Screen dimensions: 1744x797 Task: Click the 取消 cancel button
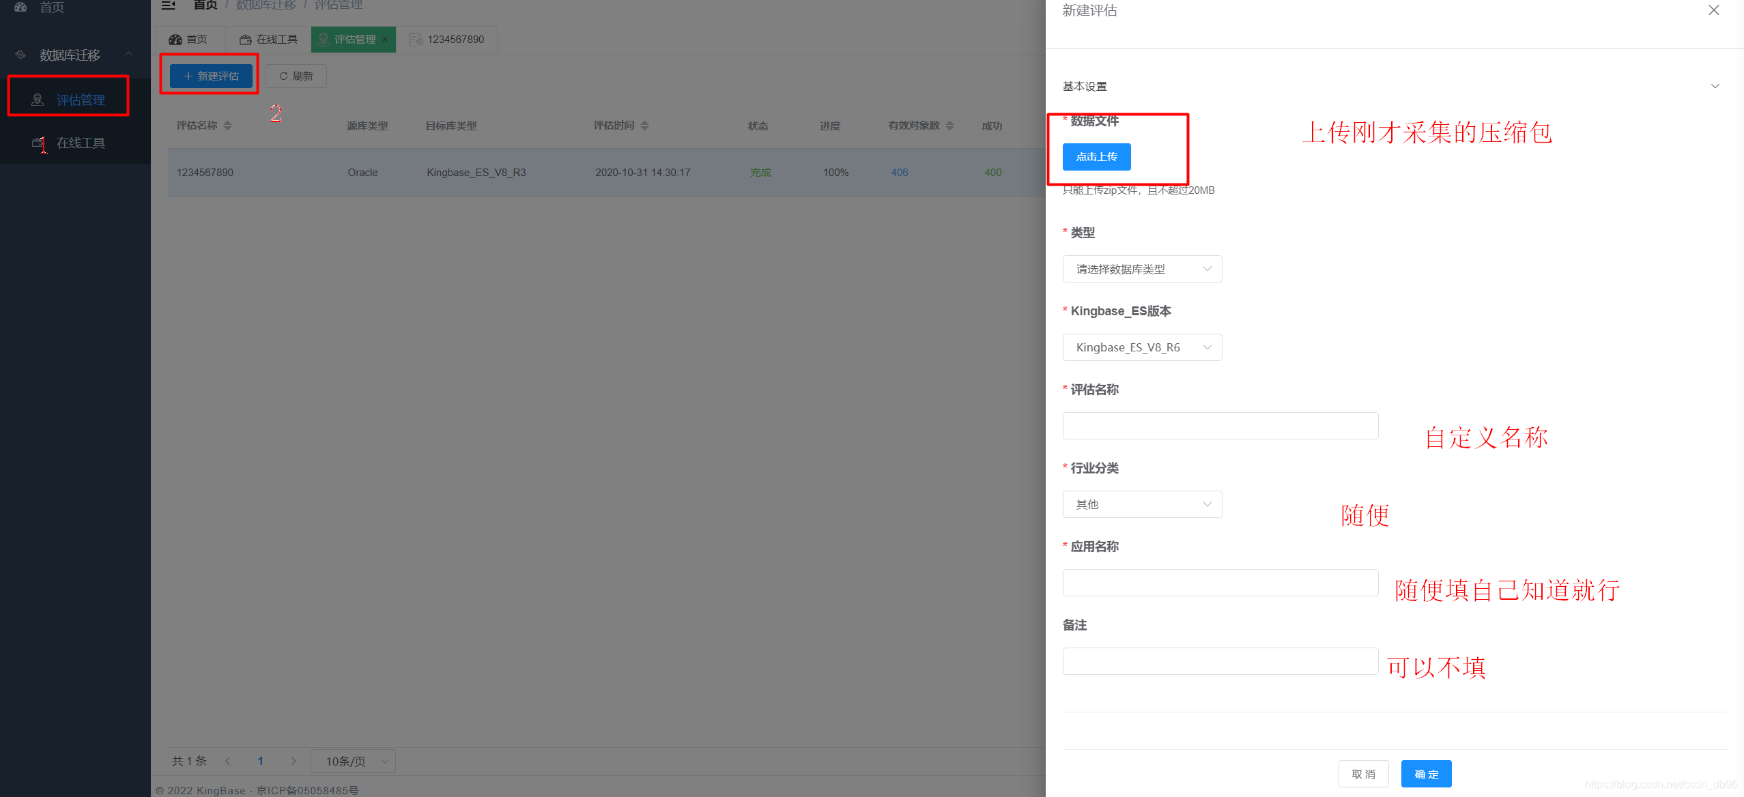click(1363, 774)
